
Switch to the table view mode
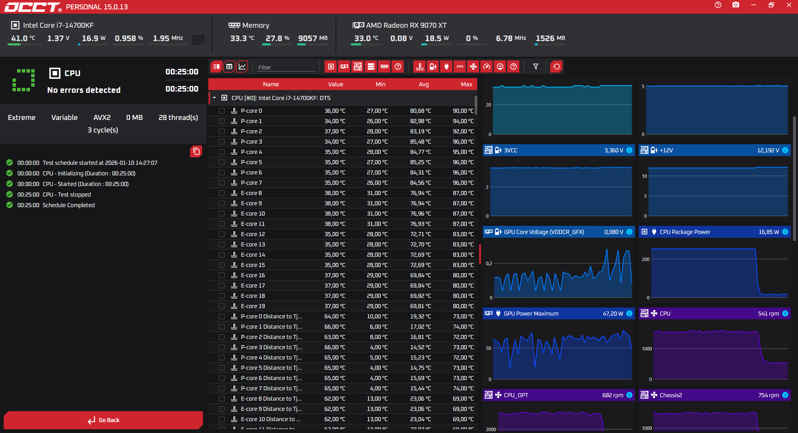coord(229,67)
